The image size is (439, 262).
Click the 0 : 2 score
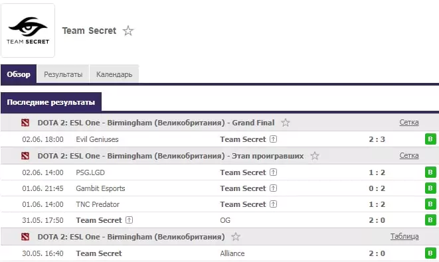[377, 188]
